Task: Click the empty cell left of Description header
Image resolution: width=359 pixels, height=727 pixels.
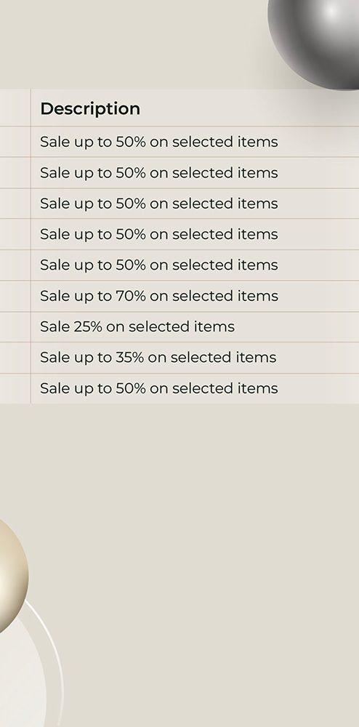Action: (x=15, y=108)
